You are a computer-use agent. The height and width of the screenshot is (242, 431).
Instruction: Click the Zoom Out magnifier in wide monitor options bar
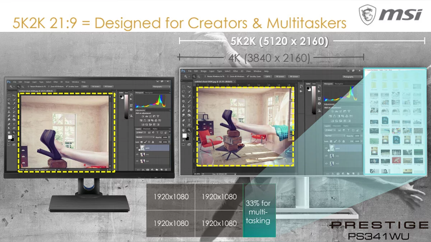pyautogui.click(x=199, y=76)
